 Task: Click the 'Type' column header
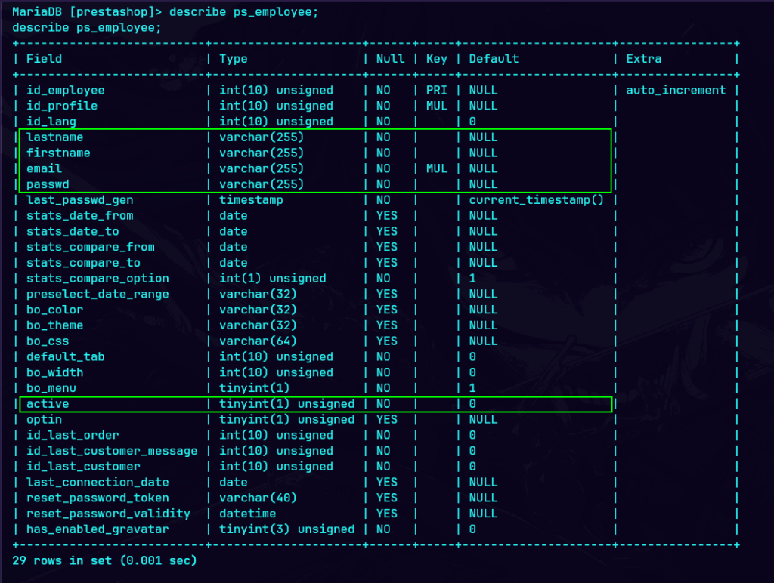(x=234, y=59)
